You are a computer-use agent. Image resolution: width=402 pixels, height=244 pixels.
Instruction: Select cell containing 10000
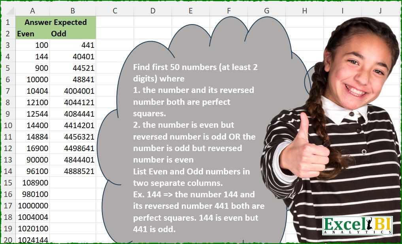pyautogui.click(x=32, y=79)
